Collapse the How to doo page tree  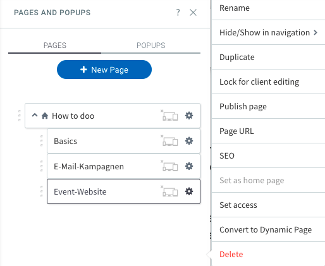point(35,116)
